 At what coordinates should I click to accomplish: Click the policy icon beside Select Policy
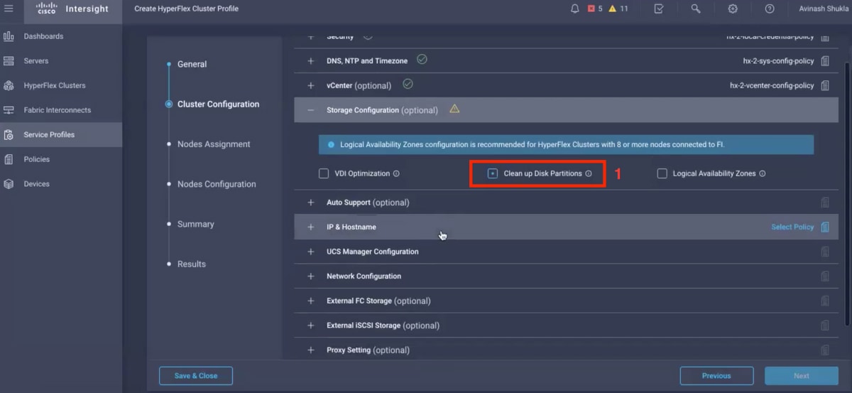click(x=825, y=227)
